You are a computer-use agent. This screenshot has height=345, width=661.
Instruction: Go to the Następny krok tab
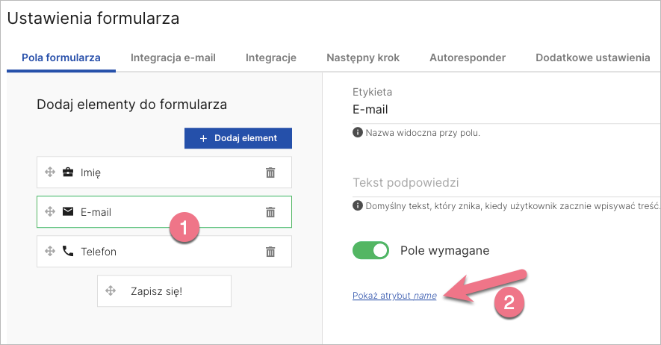point(362,58)
